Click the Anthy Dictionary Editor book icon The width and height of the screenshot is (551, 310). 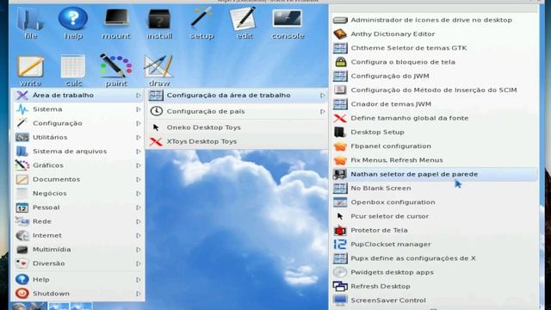(340, 34)
